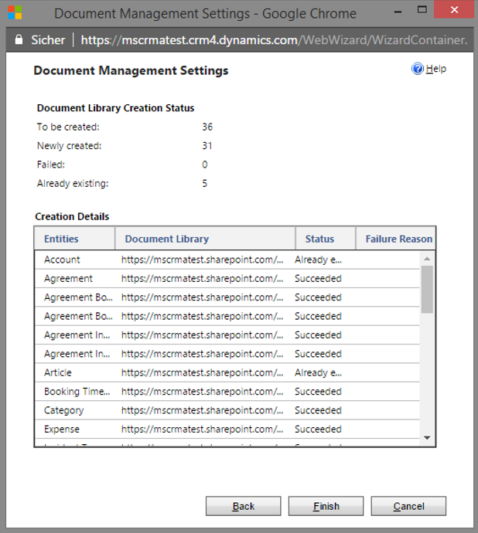Click the Windows logo icon in title bar
The image size is (478, 533).
click(x=15, y=13)
